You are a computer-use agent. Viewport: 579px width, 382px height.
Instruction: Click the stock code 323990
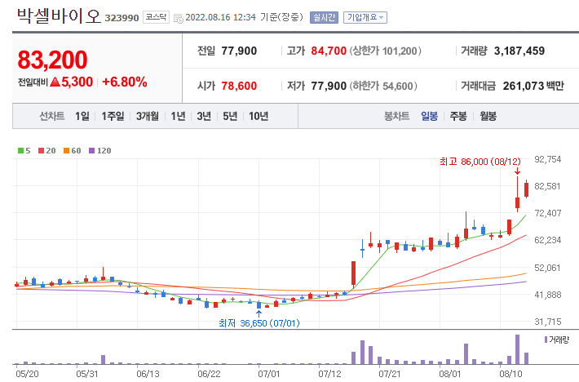pyautogui.click(x=122, y=18)
